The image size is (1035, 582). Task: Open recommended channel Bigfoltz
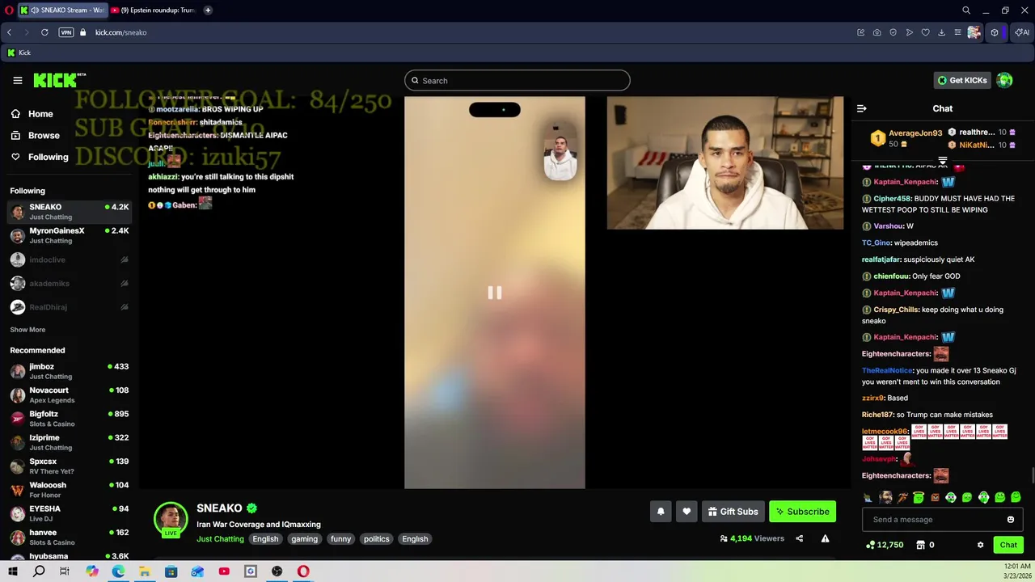pos(70,419)
